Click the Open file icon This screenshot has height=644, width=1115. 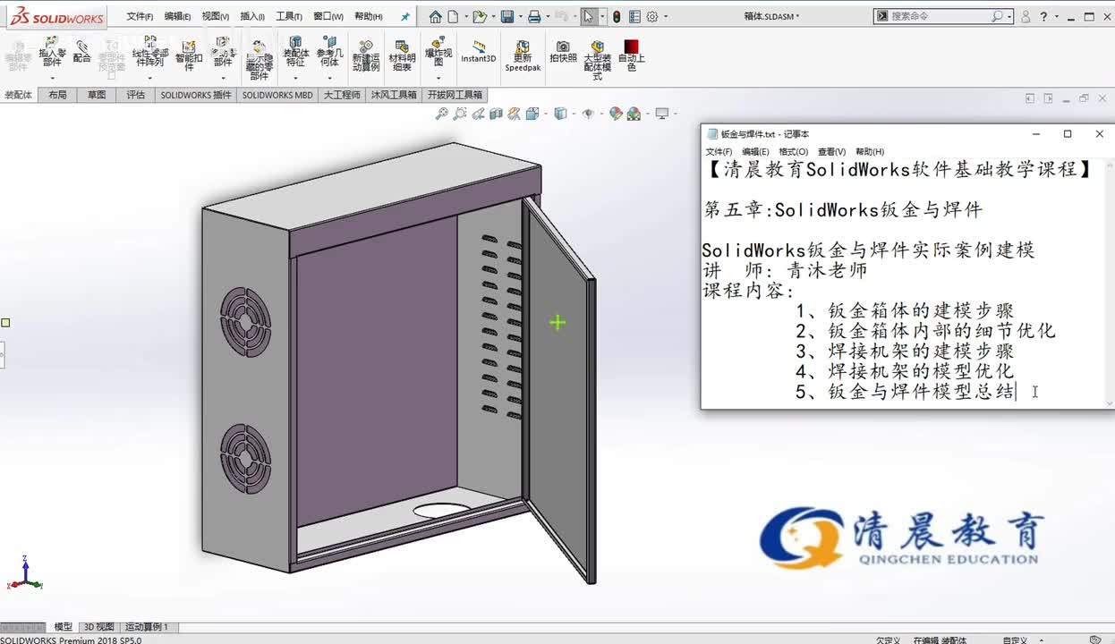(480, 16)
